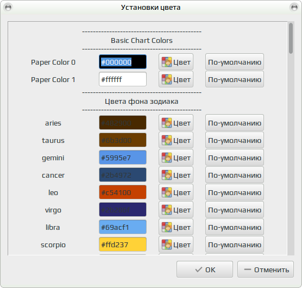
Task: Confirm settings with OK button
Action: (205, 270)
